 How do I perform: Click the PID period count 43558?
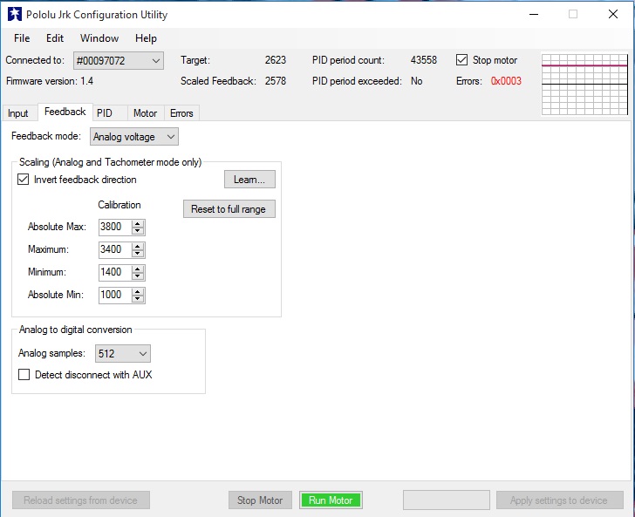[x=424, y=60]
